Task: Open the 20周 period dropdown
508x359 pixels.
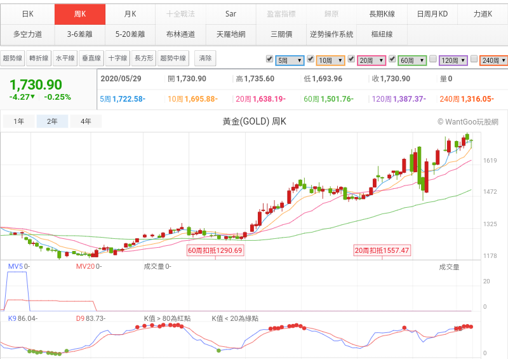Action: (x=371, y=60)
